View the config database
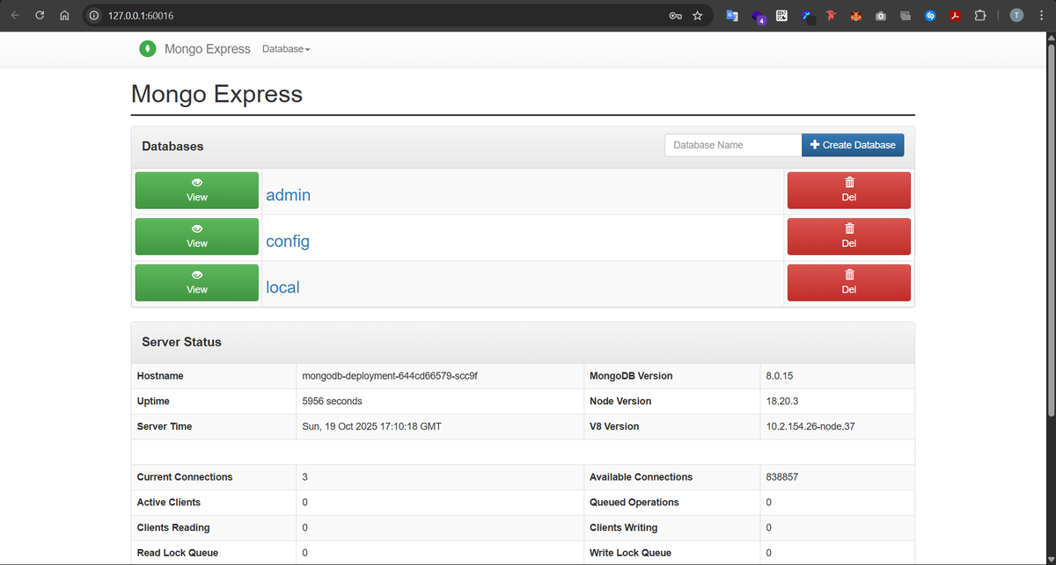Image resolution: width=1056 pixels, height=565 pixels. click(x=197, y=236)
